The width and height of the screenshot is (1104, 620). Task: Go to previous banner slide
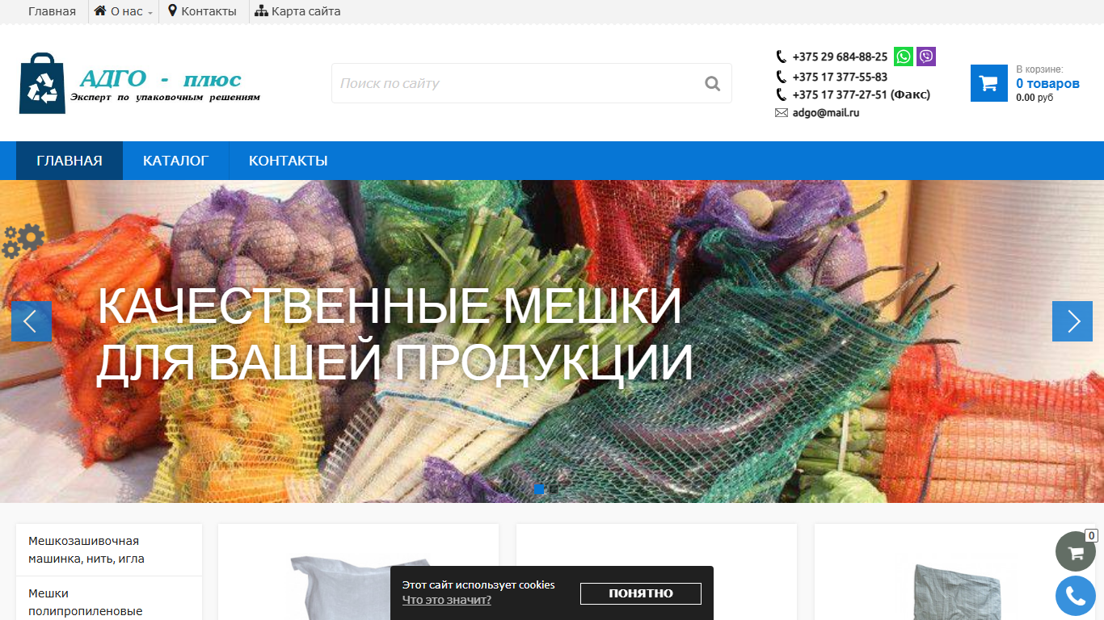pos(32,321)
